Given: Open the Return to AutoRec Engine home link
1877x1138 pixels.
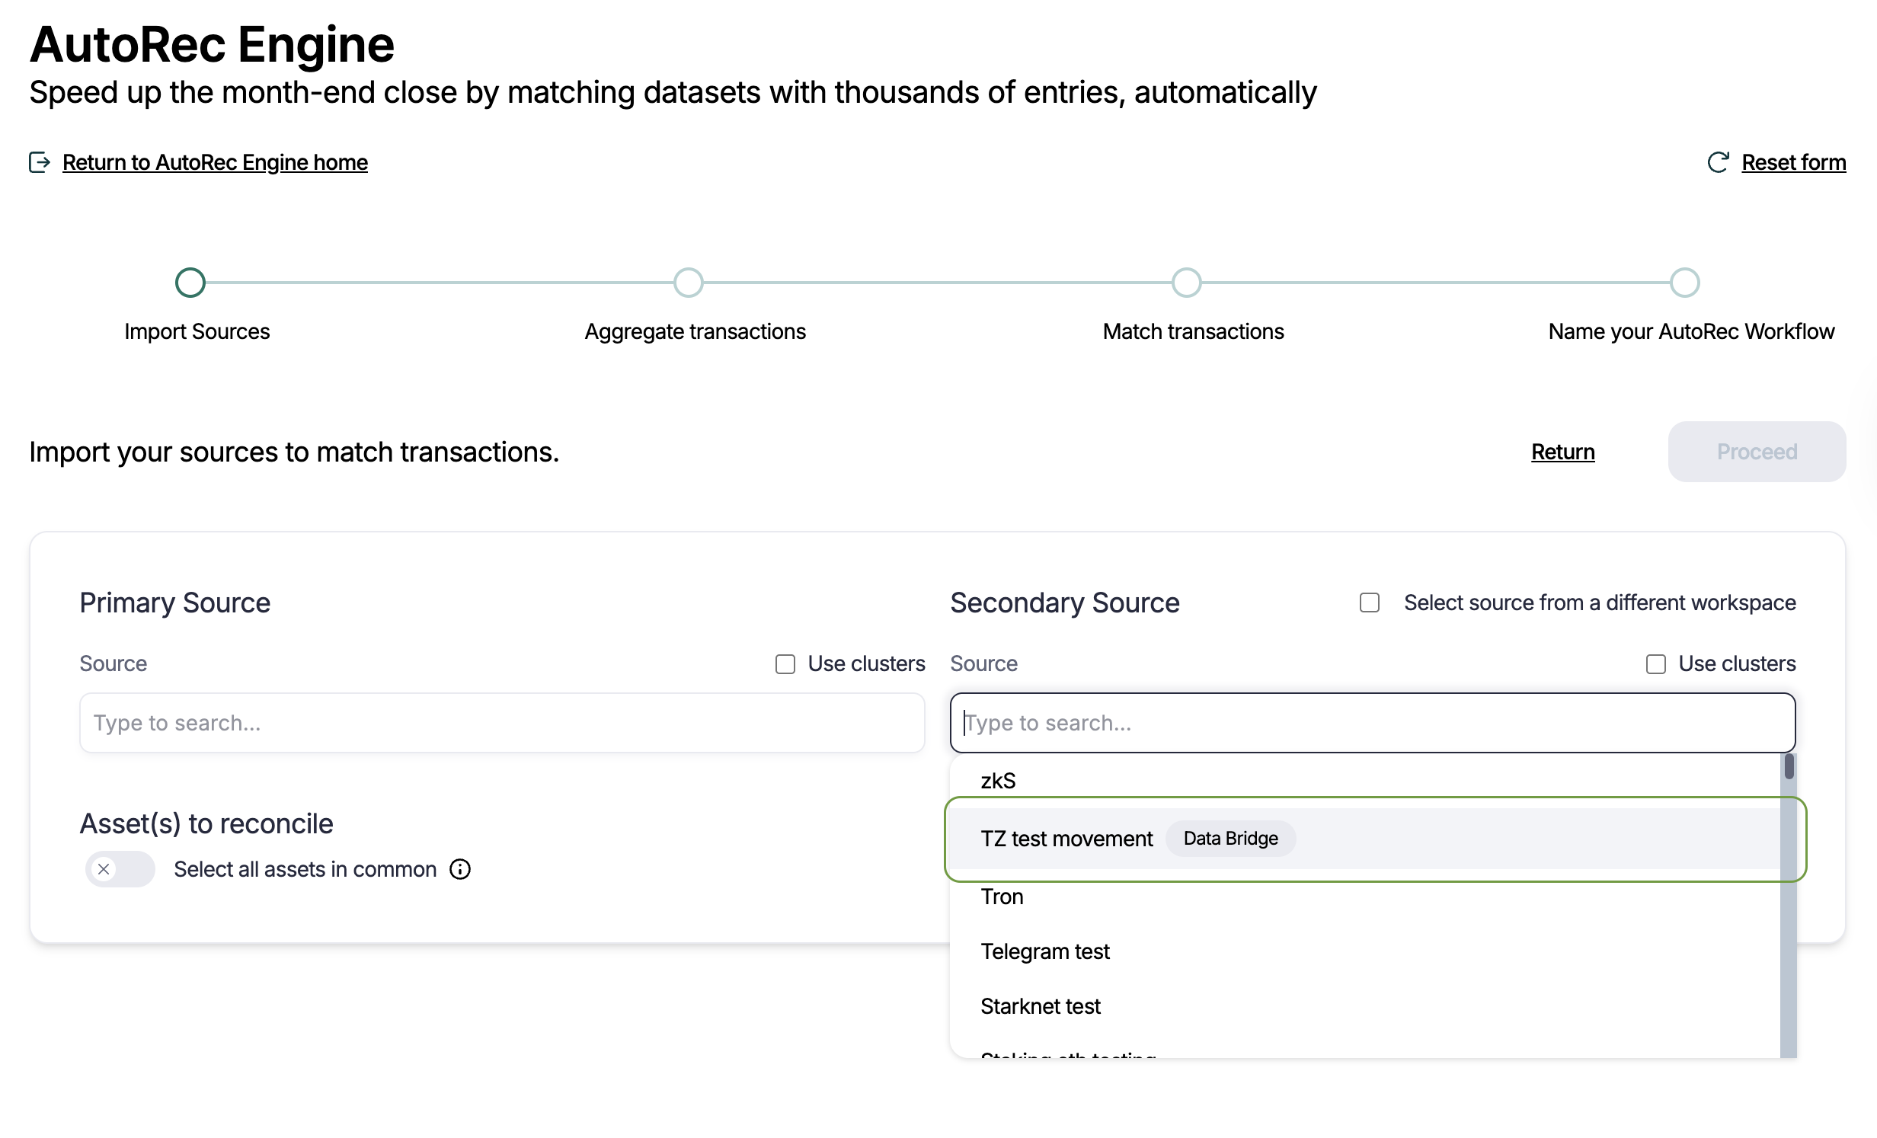Looking at the screenshot, I should pyautogui.click(x=215, y=162).
